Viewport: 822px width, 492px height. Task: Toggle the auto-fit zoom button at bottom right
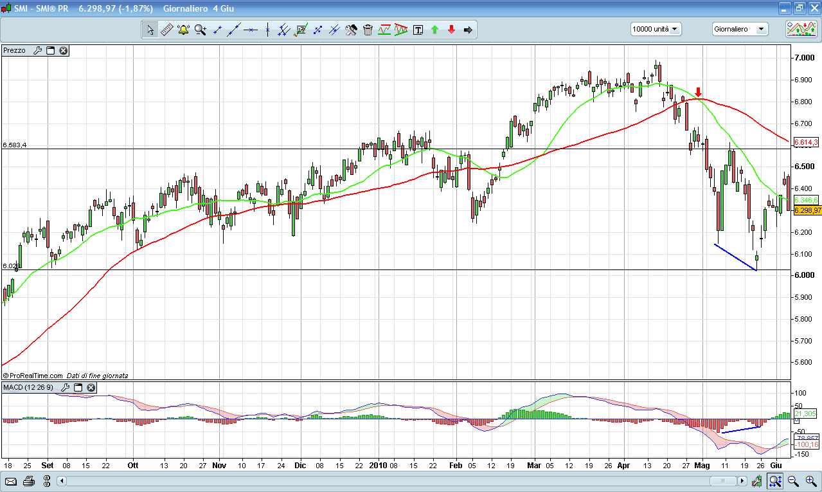[775, 481]
